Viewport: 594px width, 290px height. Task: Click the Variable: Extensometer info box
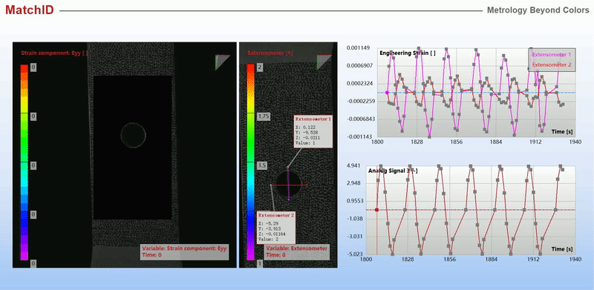(x=296, y=251)
